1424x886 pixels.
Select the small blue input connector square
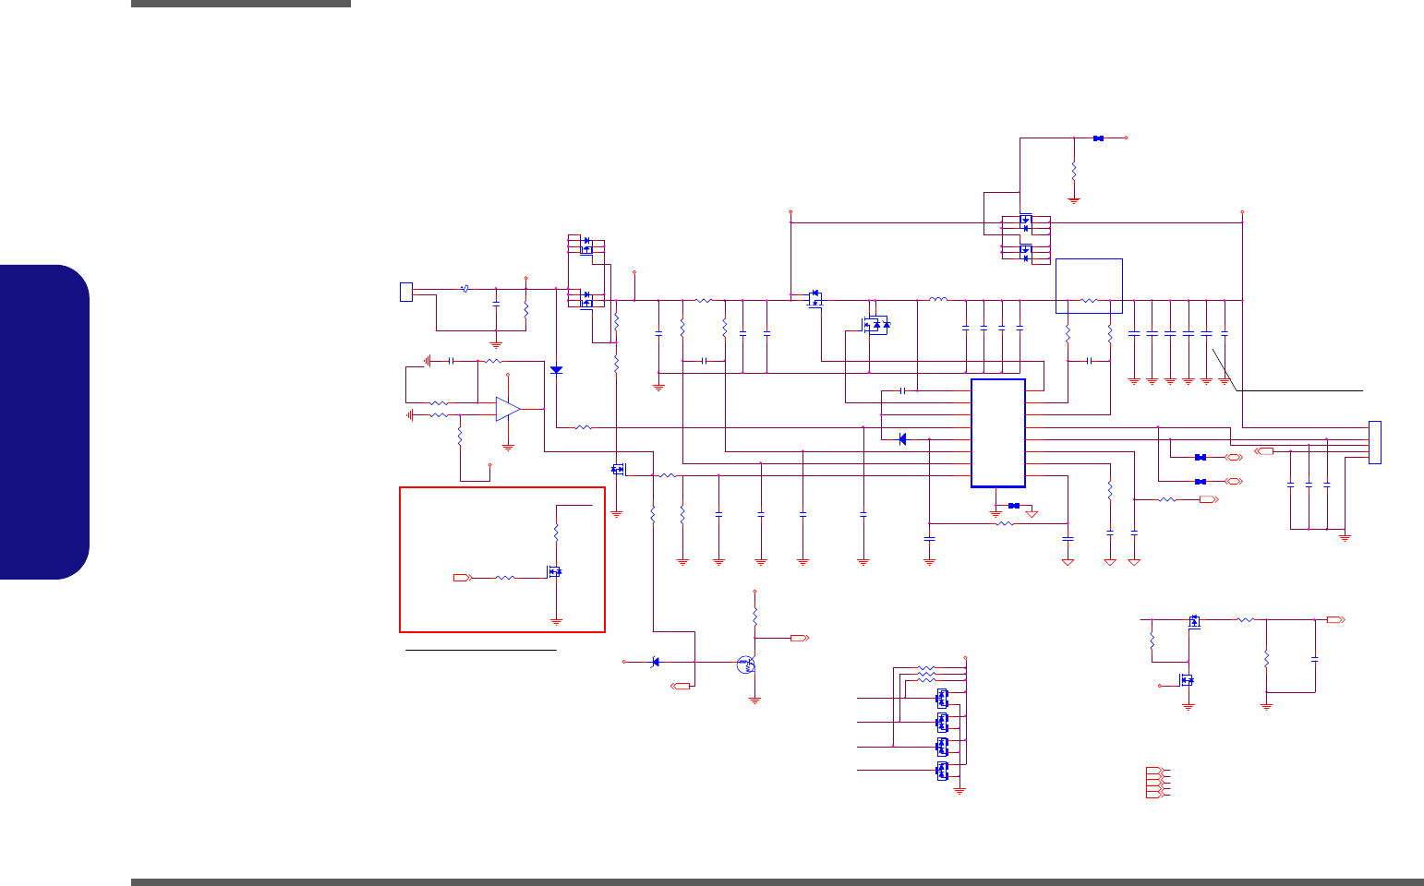click(405, 292)
